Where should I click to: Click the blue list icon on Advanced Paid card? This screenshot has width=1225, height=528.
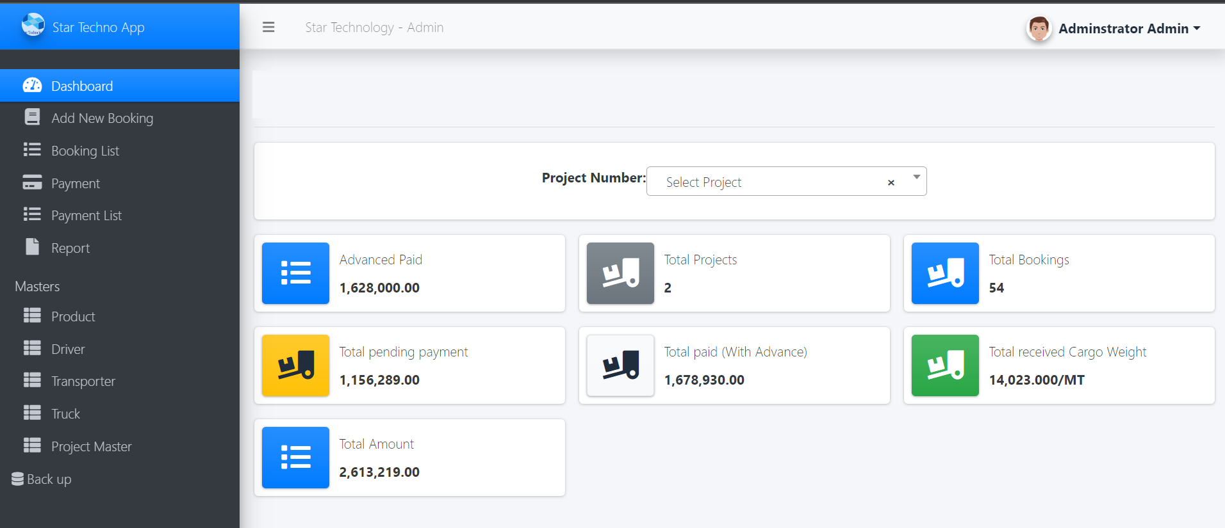point(295,273)
